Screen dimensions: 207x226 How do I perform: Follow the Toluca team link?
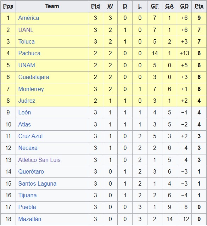[26, 42]
